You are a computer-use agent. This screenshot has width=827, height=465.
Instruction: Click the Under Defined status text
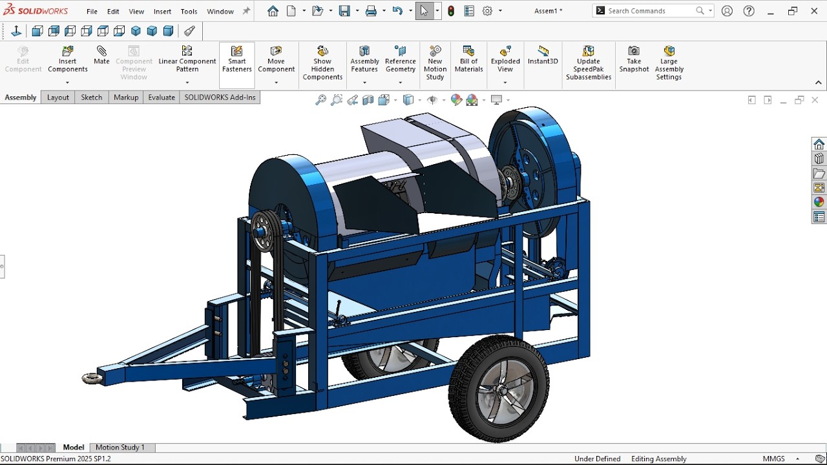tap(598, 459)
